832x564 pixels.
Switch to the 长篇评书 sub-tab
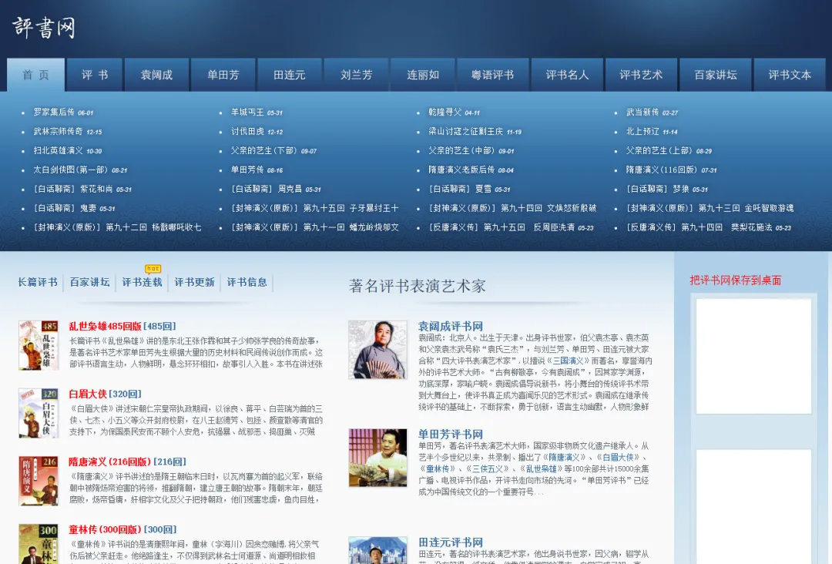click(38, 282)
